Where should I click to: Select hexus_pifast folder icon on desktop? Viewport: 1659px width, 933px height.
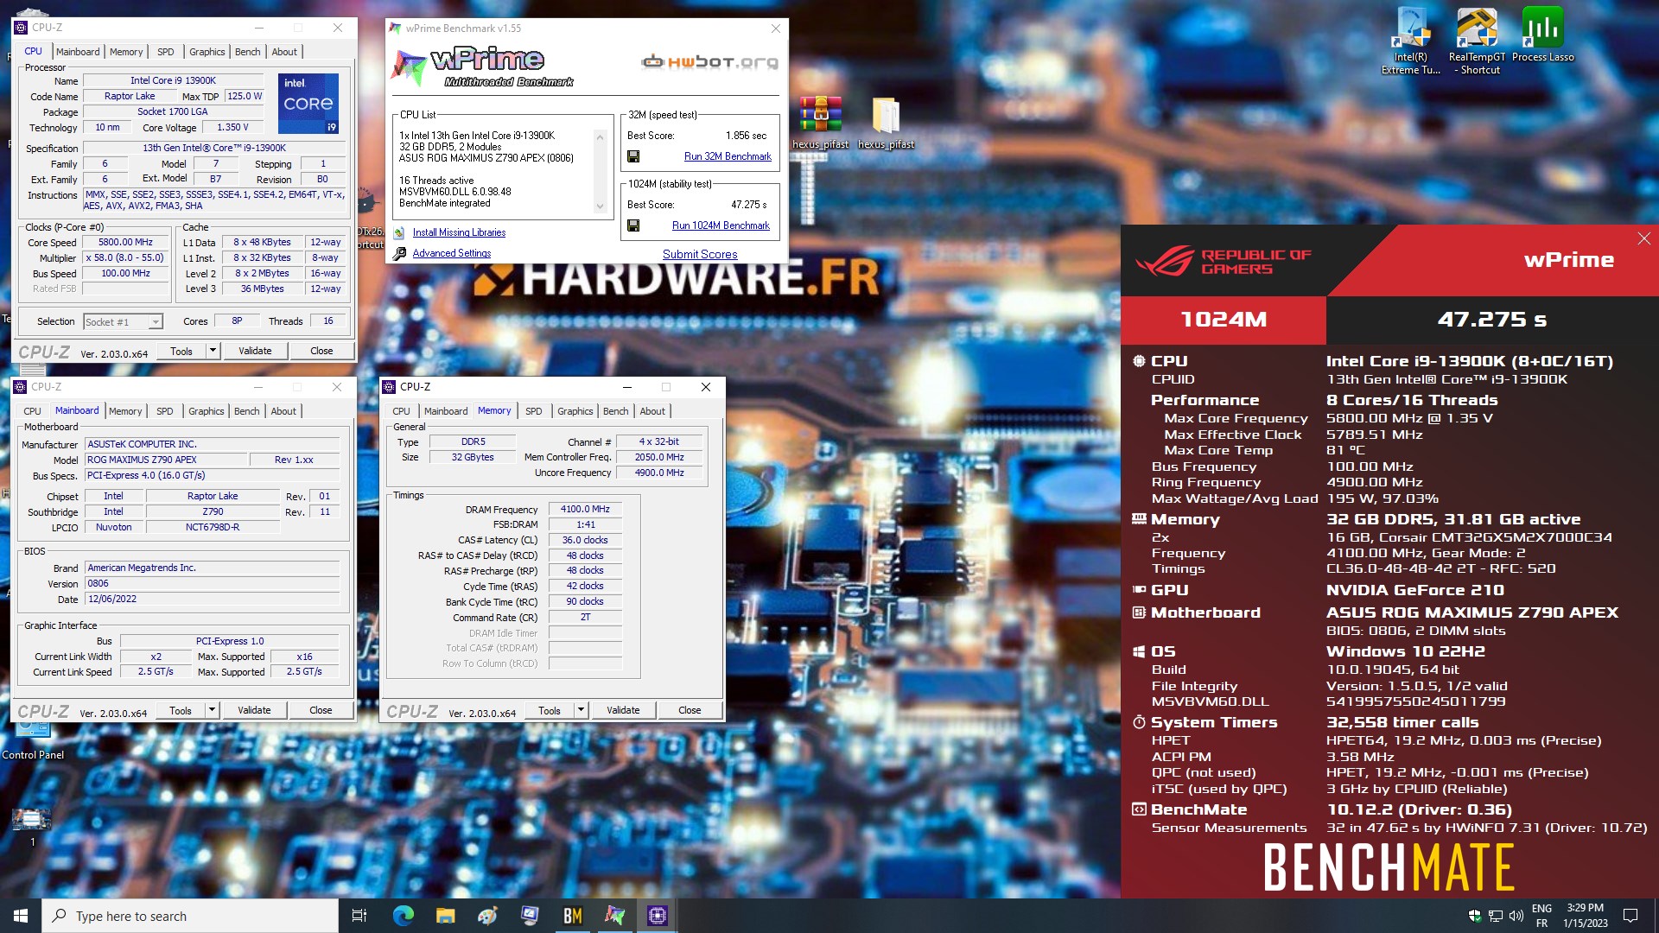coord(886,122)
